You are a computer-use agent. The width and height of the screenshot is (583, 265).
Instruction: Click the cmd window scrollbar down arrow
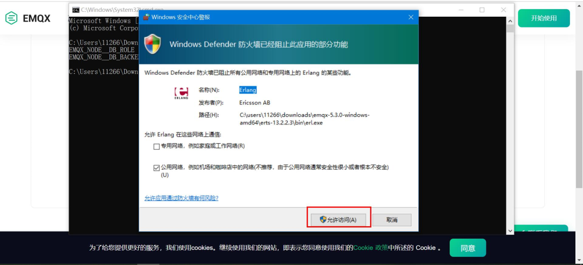click(x=510, y=231)
